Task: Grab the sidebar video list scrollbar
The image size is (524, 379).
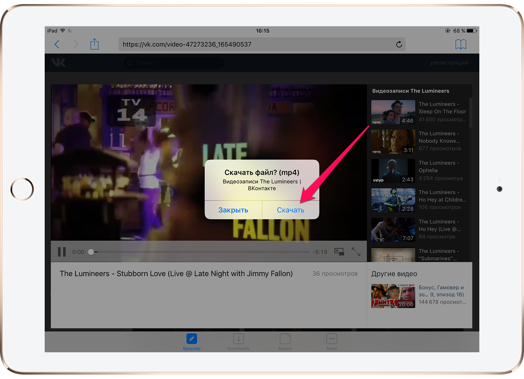Action: (x=471, y=112)
